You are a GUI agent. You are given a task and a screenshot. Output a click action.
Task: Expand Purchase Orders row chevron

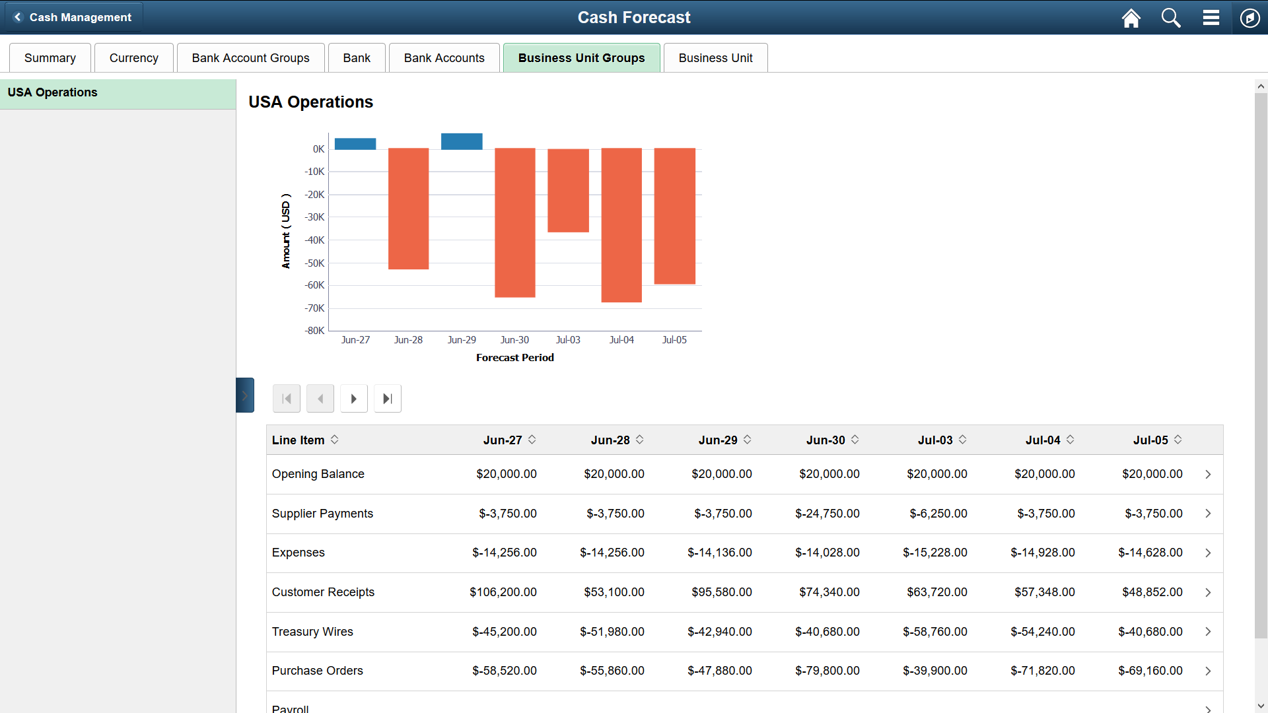[x=1208, y=671]
